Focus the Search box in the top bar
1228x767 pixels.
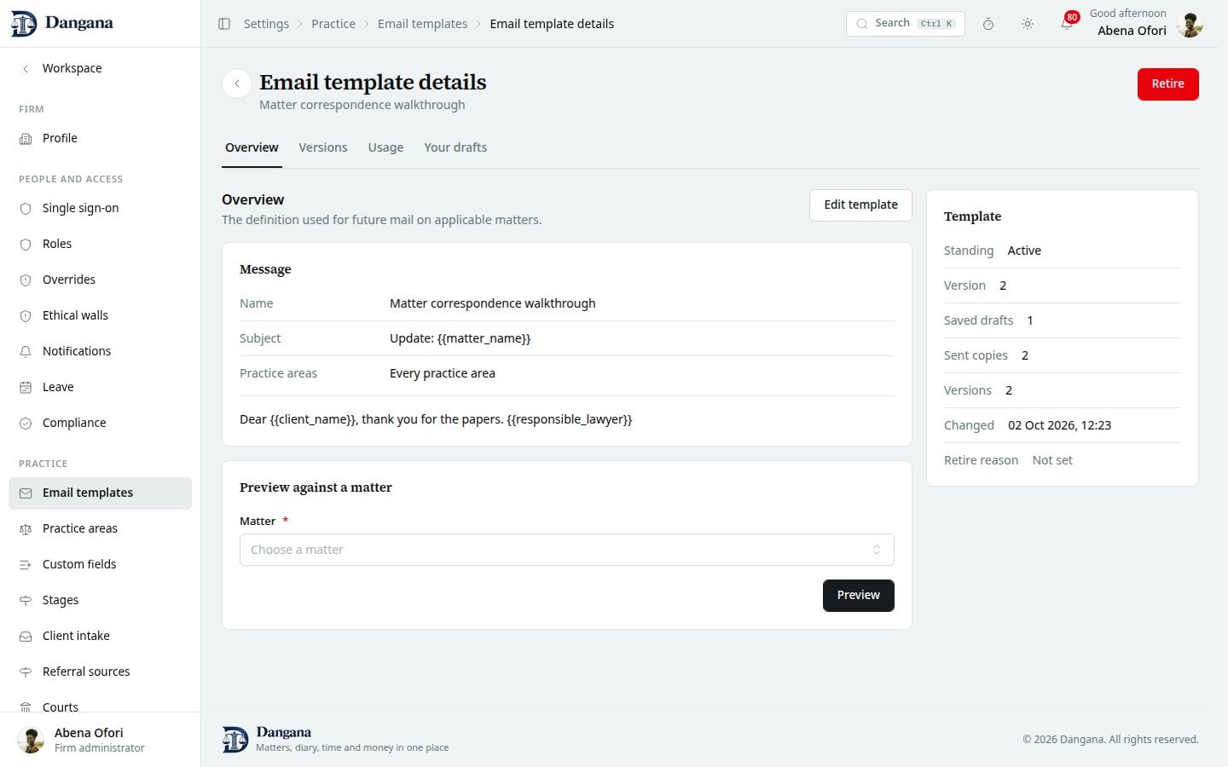(905, 24)
